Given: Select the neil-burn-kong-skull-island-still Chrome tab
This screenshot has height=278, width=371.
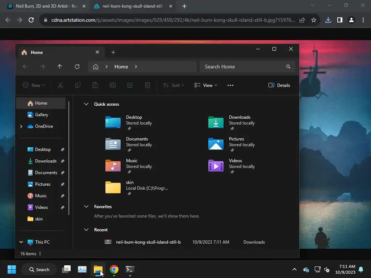Looking at the screenshot, I should 133,6.
